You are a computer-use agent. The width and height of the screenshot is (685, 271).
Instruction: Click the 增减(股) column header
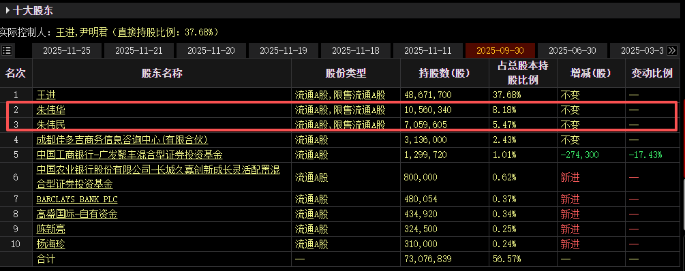591,74
